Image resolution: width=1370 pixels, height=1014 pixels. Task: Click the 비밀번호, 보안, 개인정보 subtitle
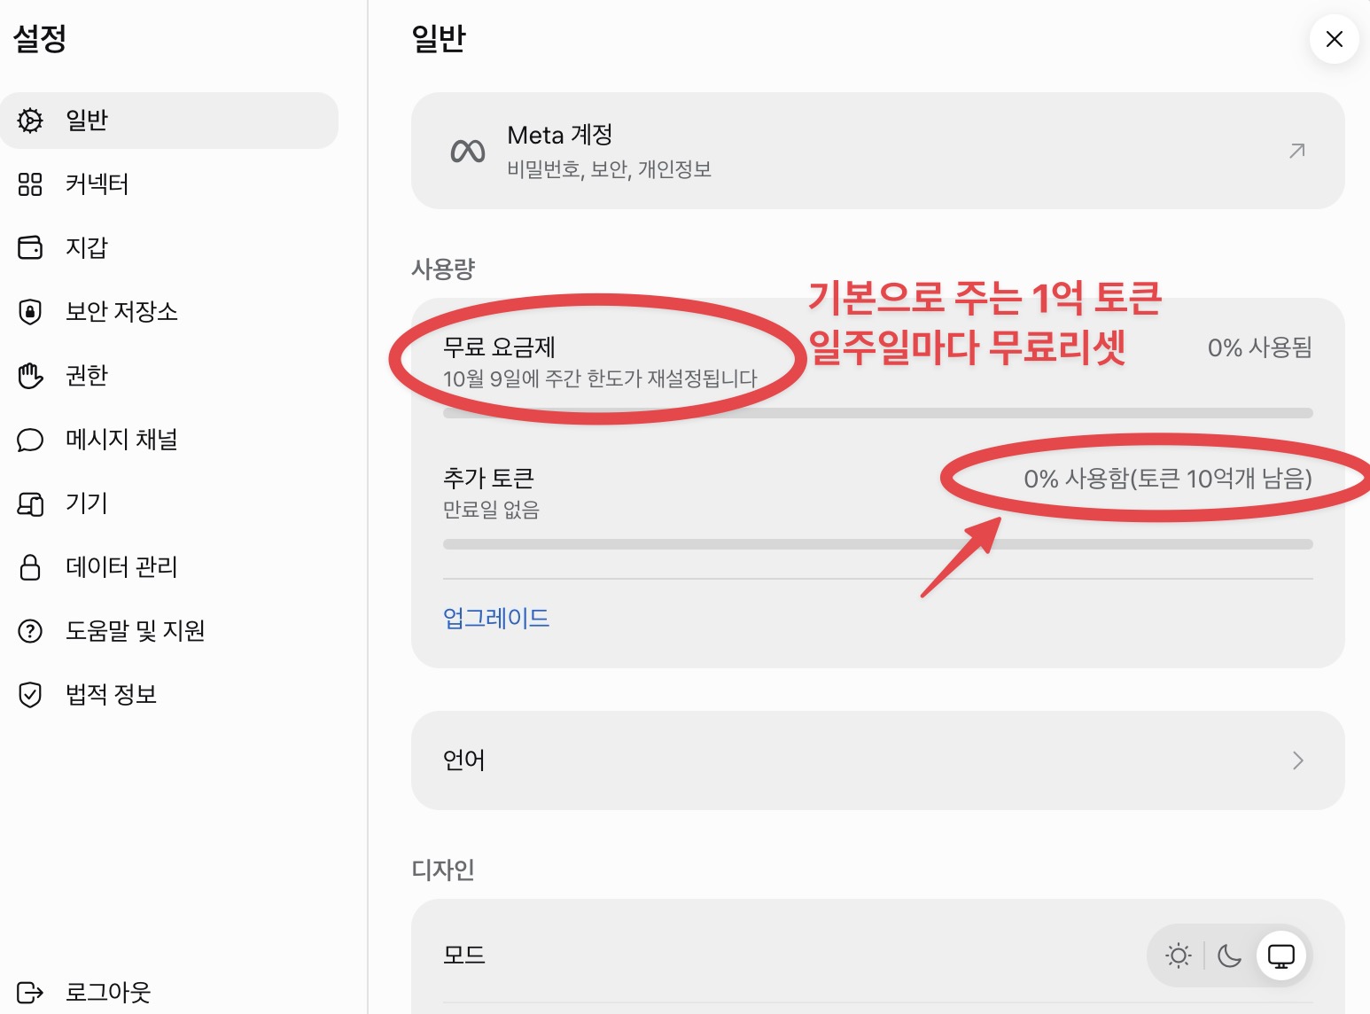(x=610, y=169)
